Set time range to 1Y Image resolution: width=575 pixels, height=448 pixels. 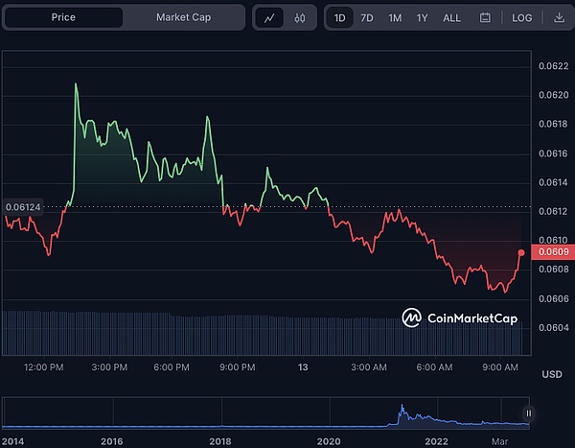[x=422, y=17]
